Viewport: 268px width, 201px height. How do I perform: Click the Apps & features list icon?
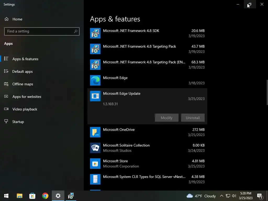click(6, 59)
